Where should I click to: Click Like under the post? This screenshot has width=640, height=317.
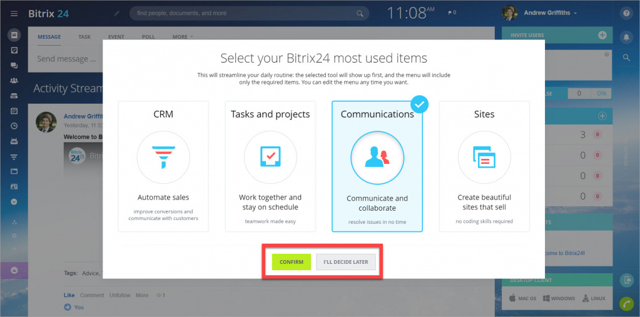click(x=69, y=295)
